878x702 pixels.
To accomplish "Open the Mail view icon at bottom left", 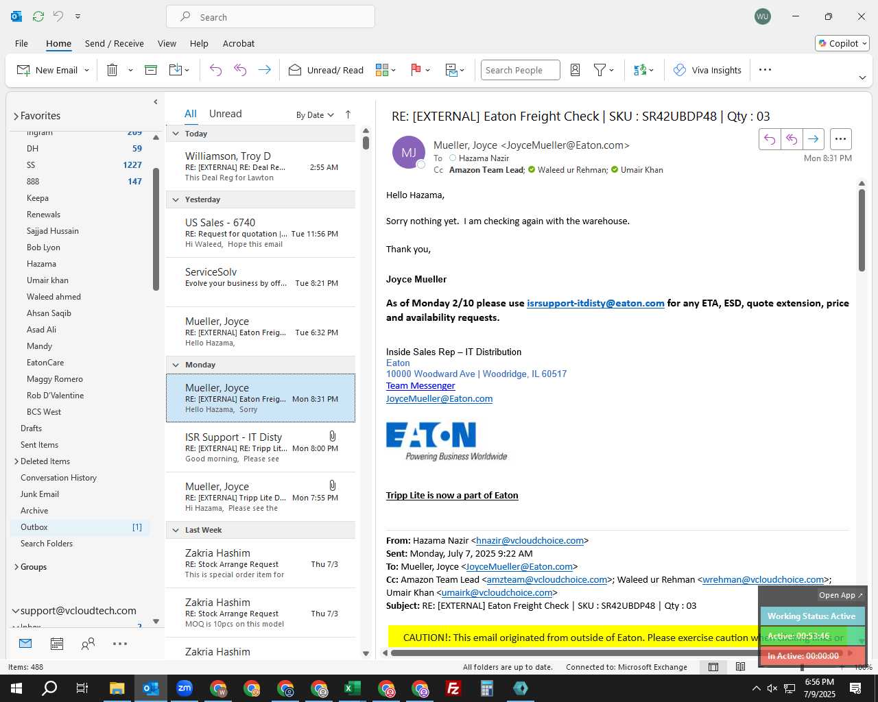I will pyautogui.click(x=25, y=643).
